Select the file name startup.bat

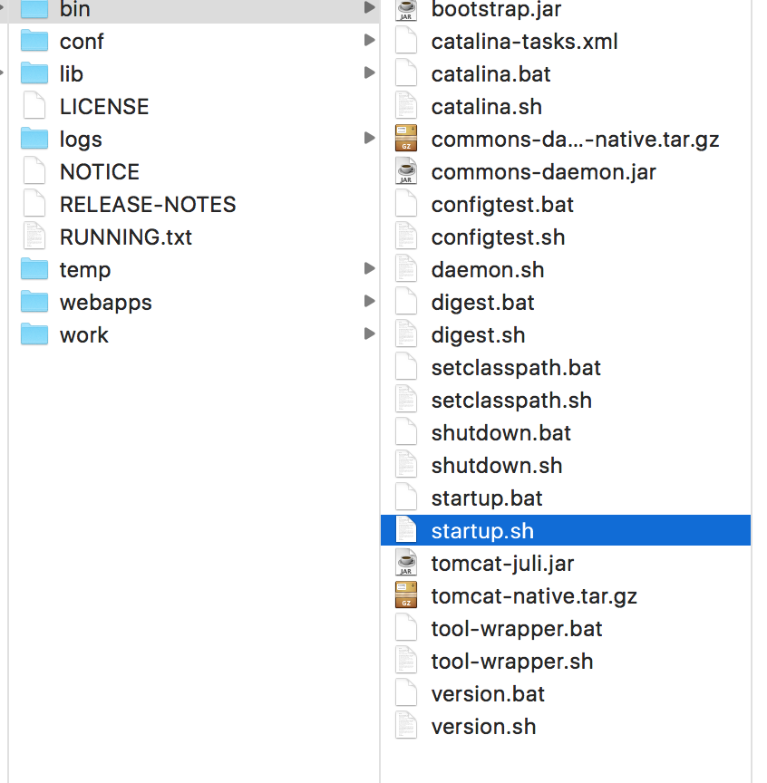(x=487, y=498)
